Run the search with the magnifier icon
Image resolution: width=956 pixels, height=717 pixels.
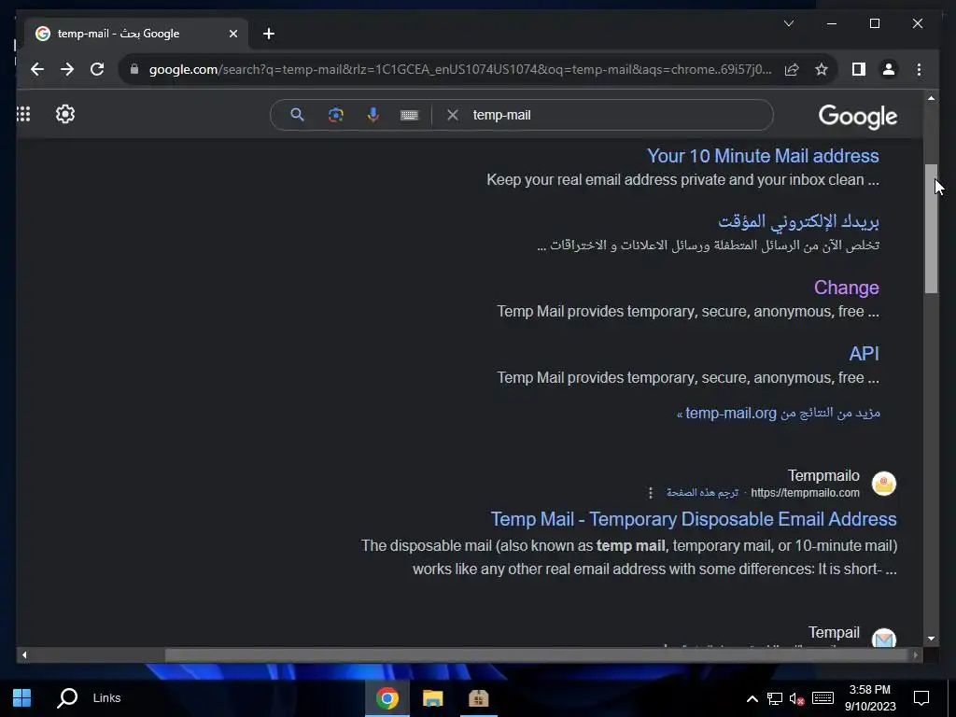pos(297,115)
